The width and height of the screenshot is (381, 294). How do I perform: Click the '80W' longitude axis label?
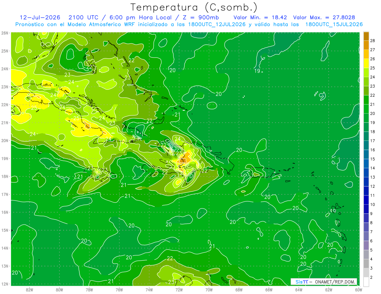tap(59, 289)
